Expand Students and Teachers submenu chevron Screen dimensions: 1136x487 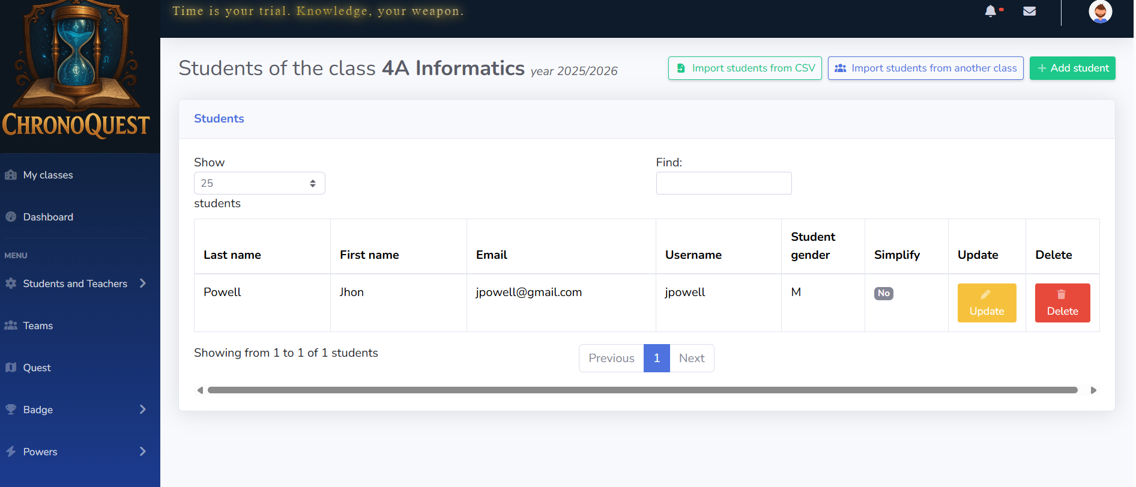pyautogui.click(x=143, y=283)
